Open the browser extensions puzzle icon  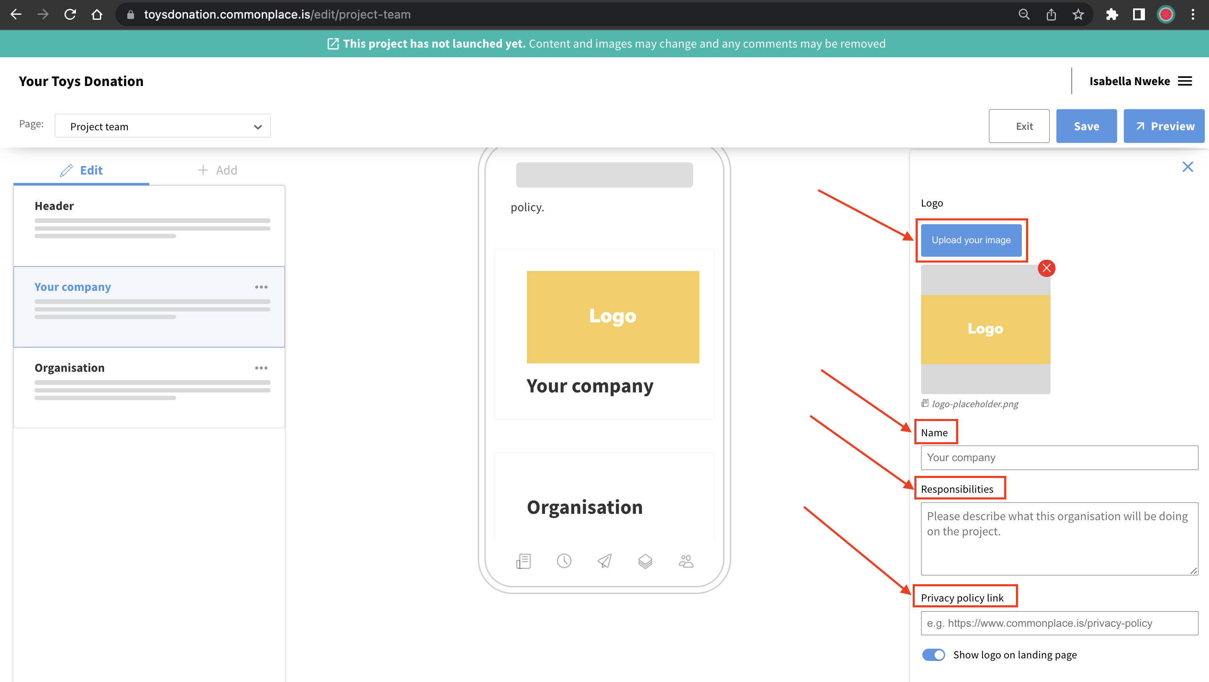(1111, 15)
